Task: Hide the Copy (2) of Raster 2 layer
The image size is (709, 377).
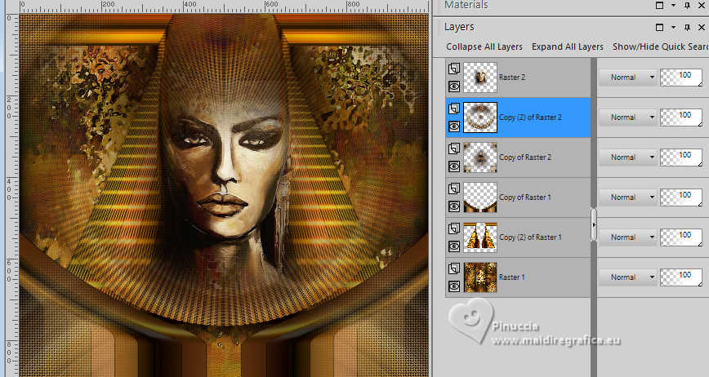Action: tap(454, 126)
